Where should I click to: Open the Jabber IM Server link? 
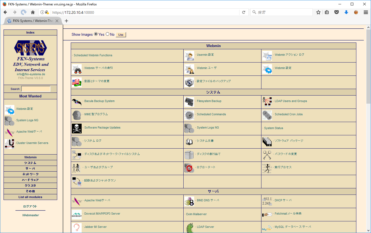[95, 227]
